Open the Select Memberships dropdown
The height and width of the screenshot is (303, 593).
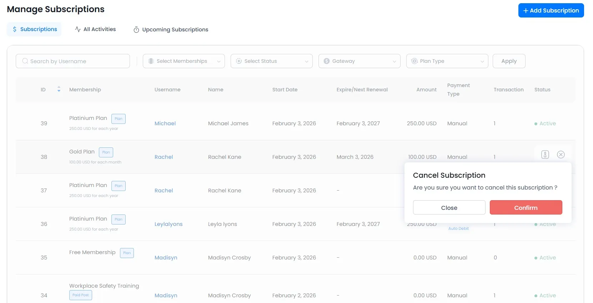click(x=184, y=61)
